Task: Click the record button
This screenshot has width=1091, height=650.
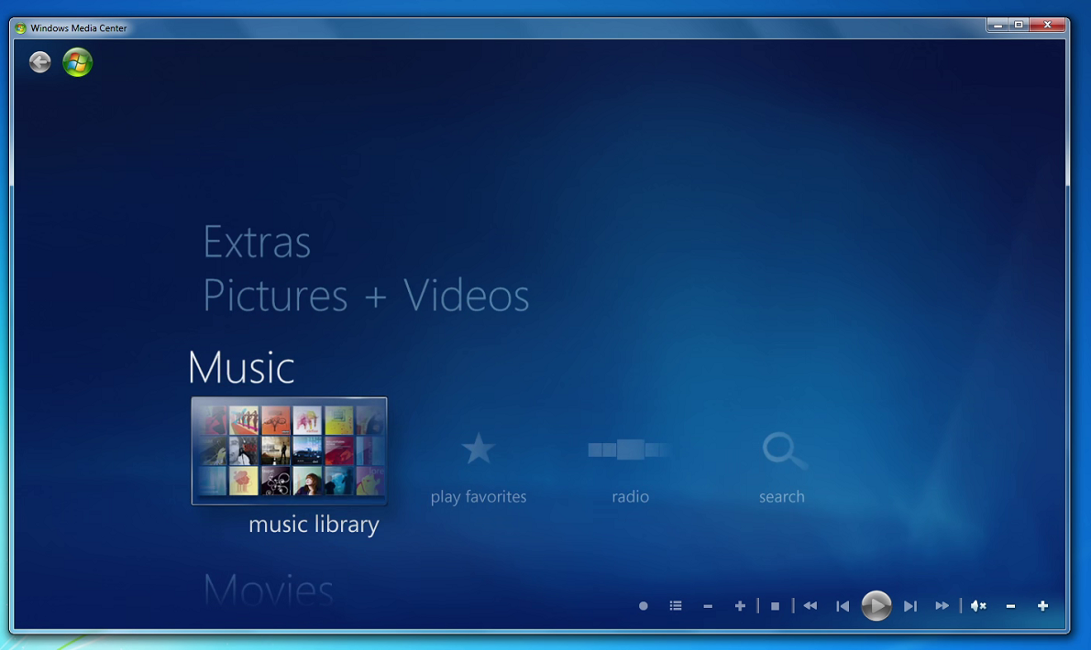Action: click(x=644, y=606)
